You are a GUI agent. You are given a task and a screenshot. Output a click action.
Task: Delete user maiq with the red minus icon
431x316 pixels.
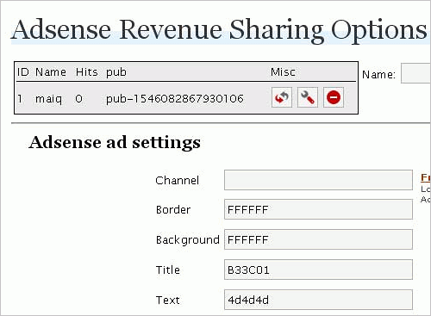334,97
